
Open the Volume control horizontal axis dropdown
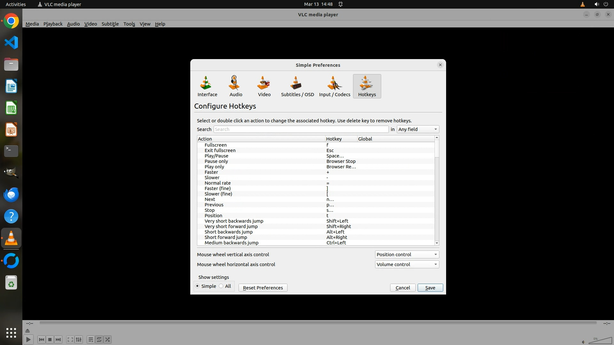click(x=406, y=264)
